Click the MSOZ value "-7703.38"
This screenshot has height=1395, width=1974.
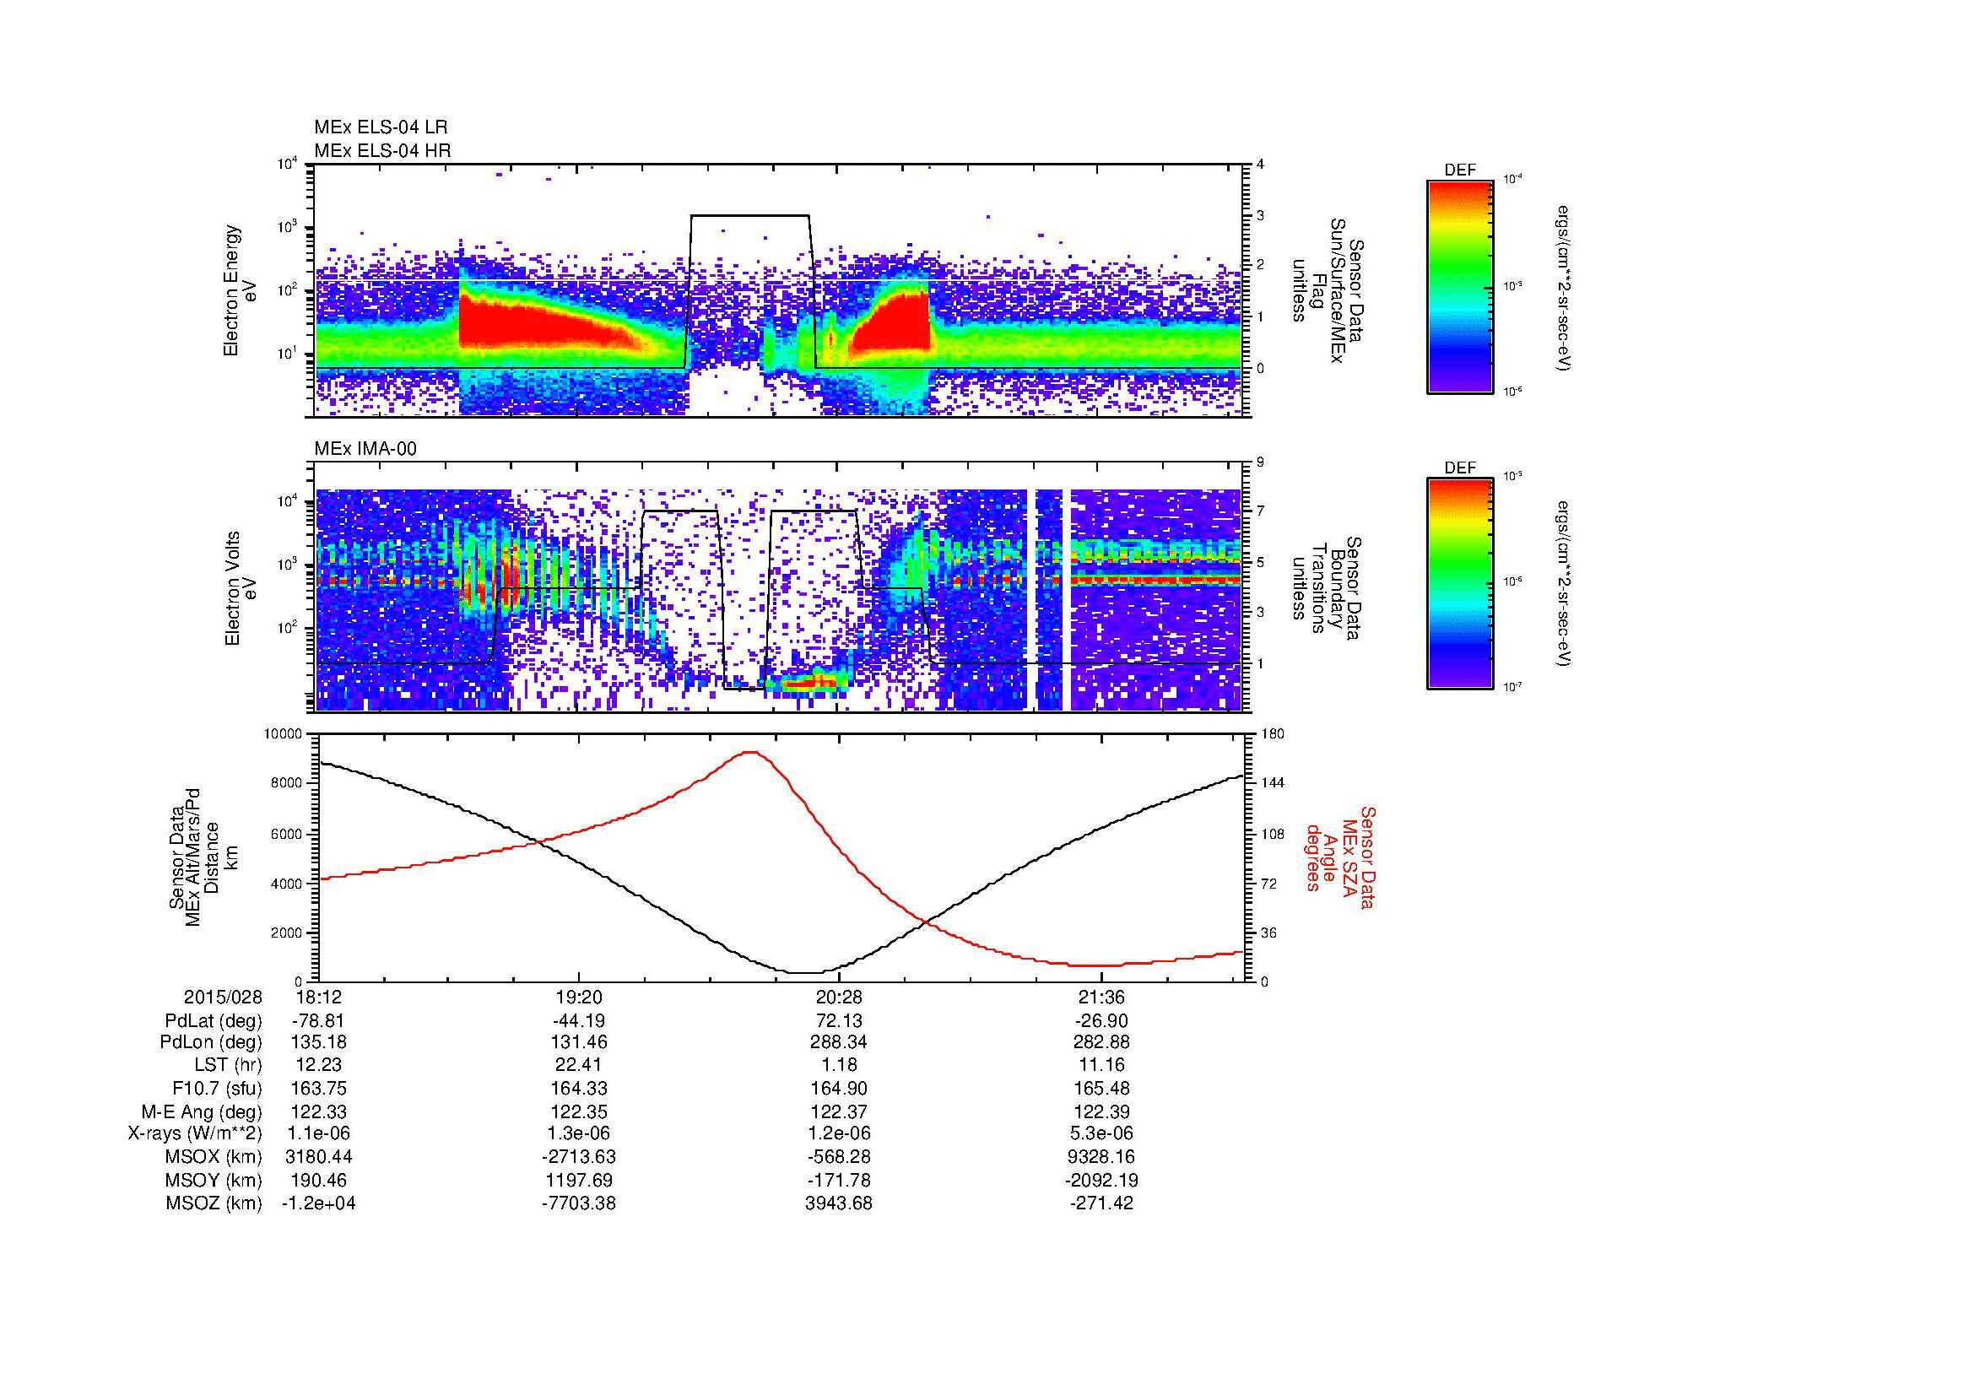click(x=580, y=1203)
